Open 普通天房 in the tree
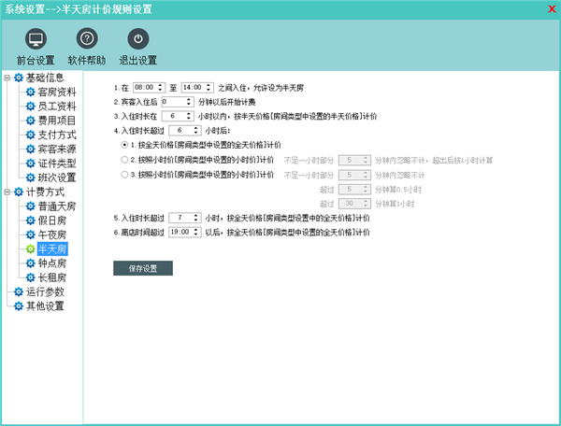The image size is (561, 426). coord(56,206)
